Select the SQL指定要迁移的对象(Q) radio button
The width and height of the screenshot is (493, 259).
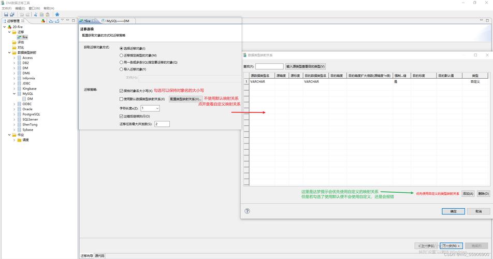coord(121,62)
